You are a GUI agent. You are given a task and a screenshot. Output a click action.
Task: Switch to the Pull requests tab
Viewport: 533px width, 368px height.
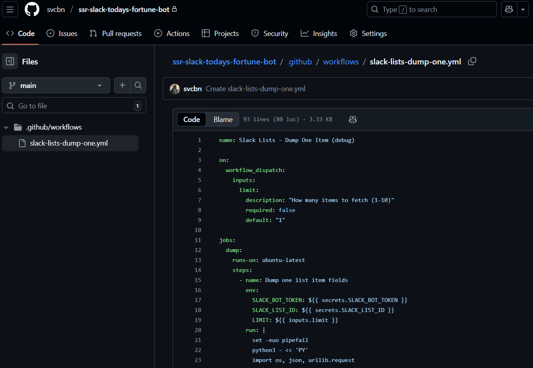point(116,34)
